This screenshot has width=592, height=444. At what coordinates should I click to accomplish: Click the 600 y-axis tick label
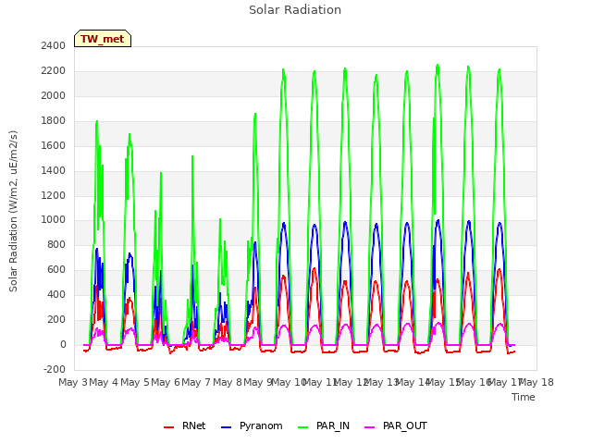(x=56, y=269)
